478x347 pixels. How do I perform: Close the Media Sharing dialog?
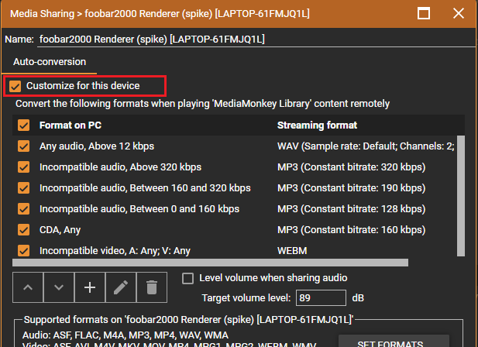point(458,14)
